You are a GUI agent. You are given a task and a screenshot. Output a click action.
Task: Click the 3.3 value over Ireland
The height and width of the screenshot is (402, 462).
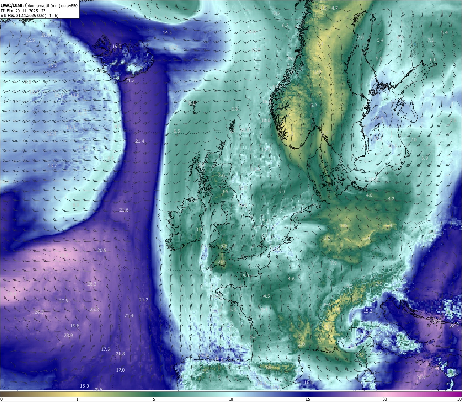point(199,229)
